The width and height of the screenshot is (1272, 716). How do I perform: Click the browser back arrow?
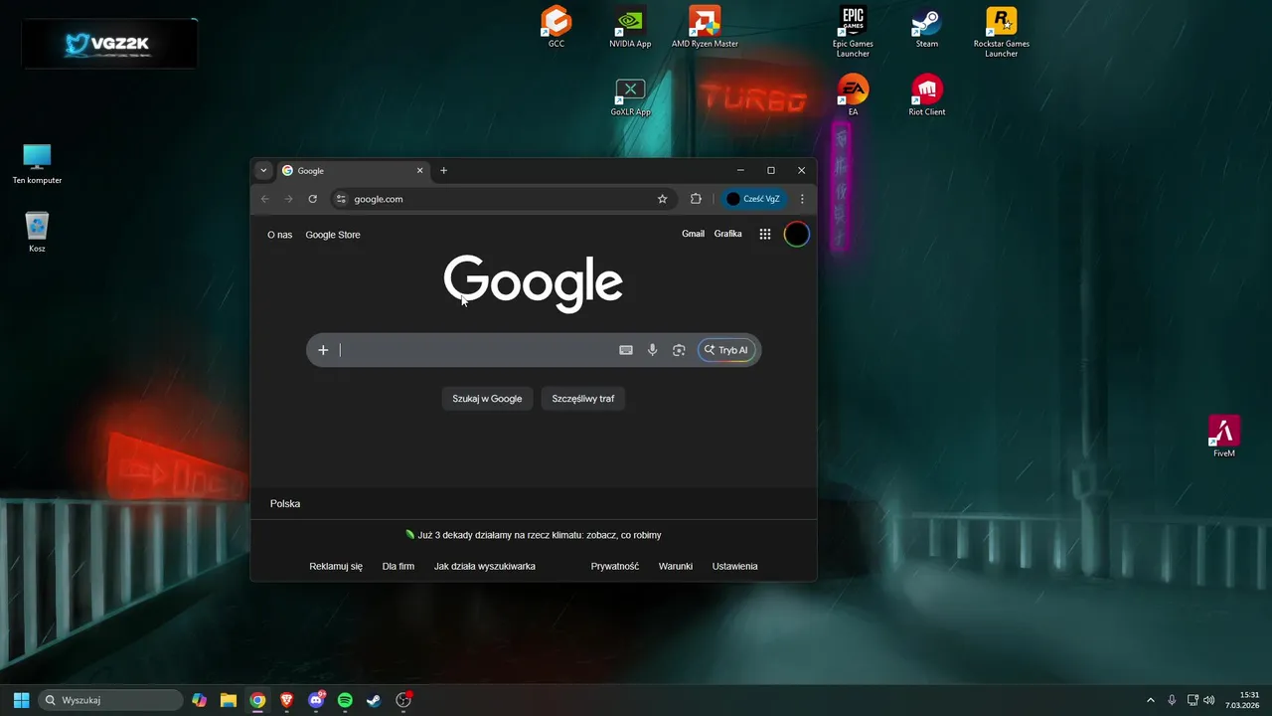pos(264,199)
